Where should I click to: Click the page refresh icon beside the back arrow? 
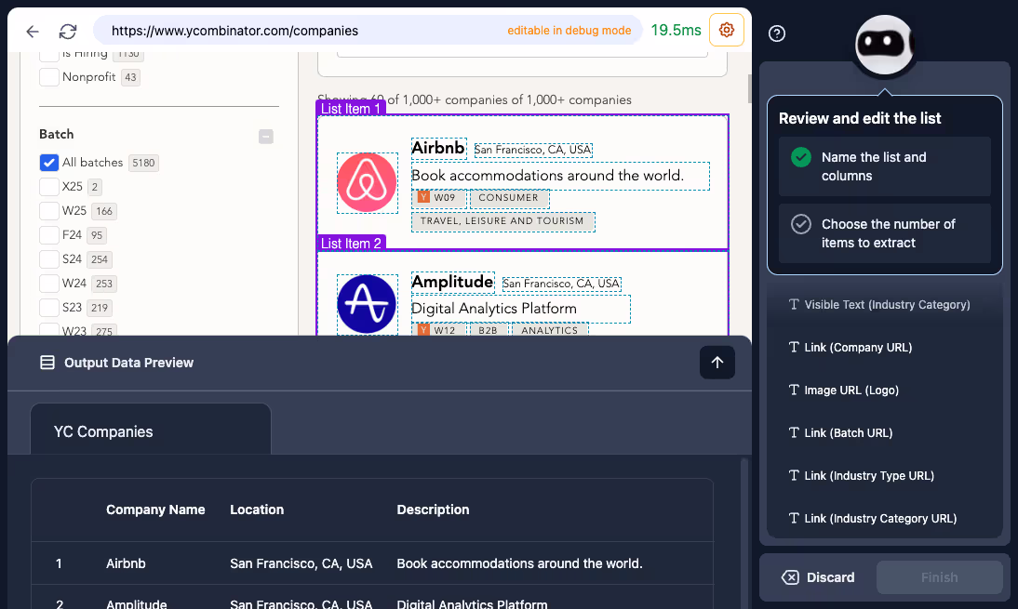click(67, 30)
